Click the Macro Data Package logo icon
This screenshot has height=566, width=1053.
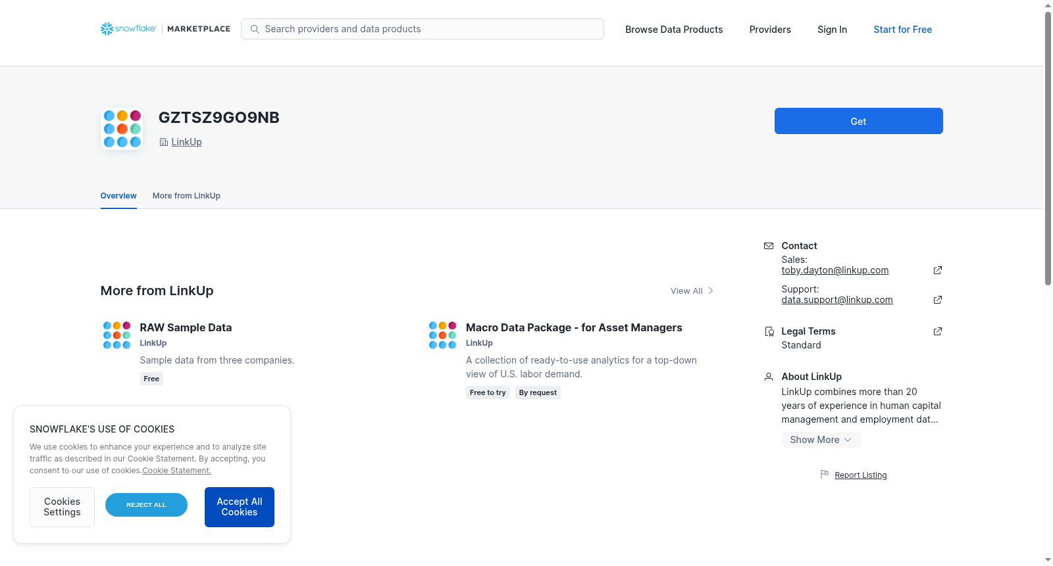click(442, 335)
